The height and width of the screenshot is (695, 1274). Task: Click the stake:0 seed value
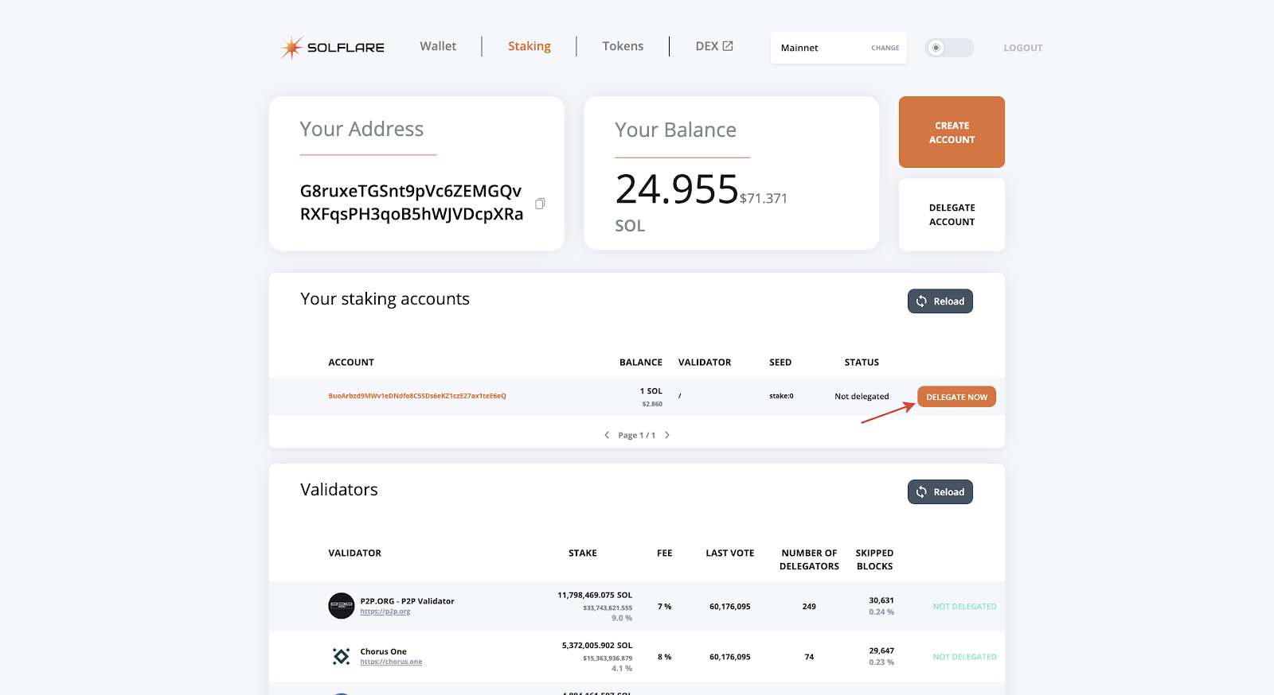coord(781,396)
